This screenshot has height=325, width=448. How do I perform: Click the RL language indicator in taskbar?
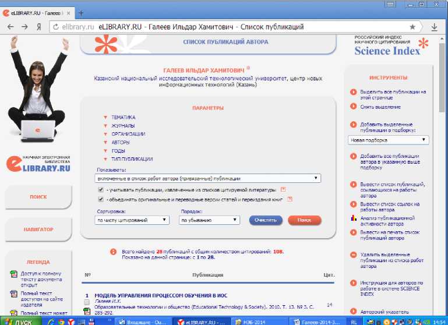[x=354, y=322]
